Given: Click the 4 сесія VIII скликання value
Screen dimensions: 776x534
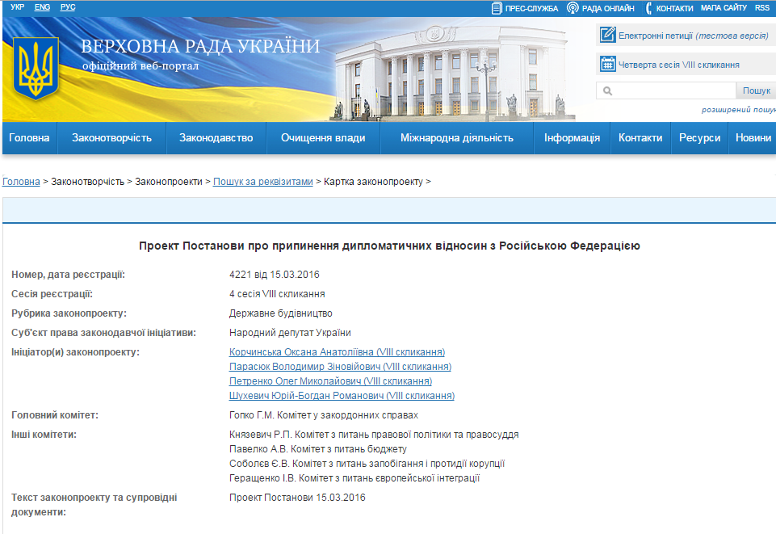Looking at the screenshot, I should pyautogui.click(x=277, y=294).
